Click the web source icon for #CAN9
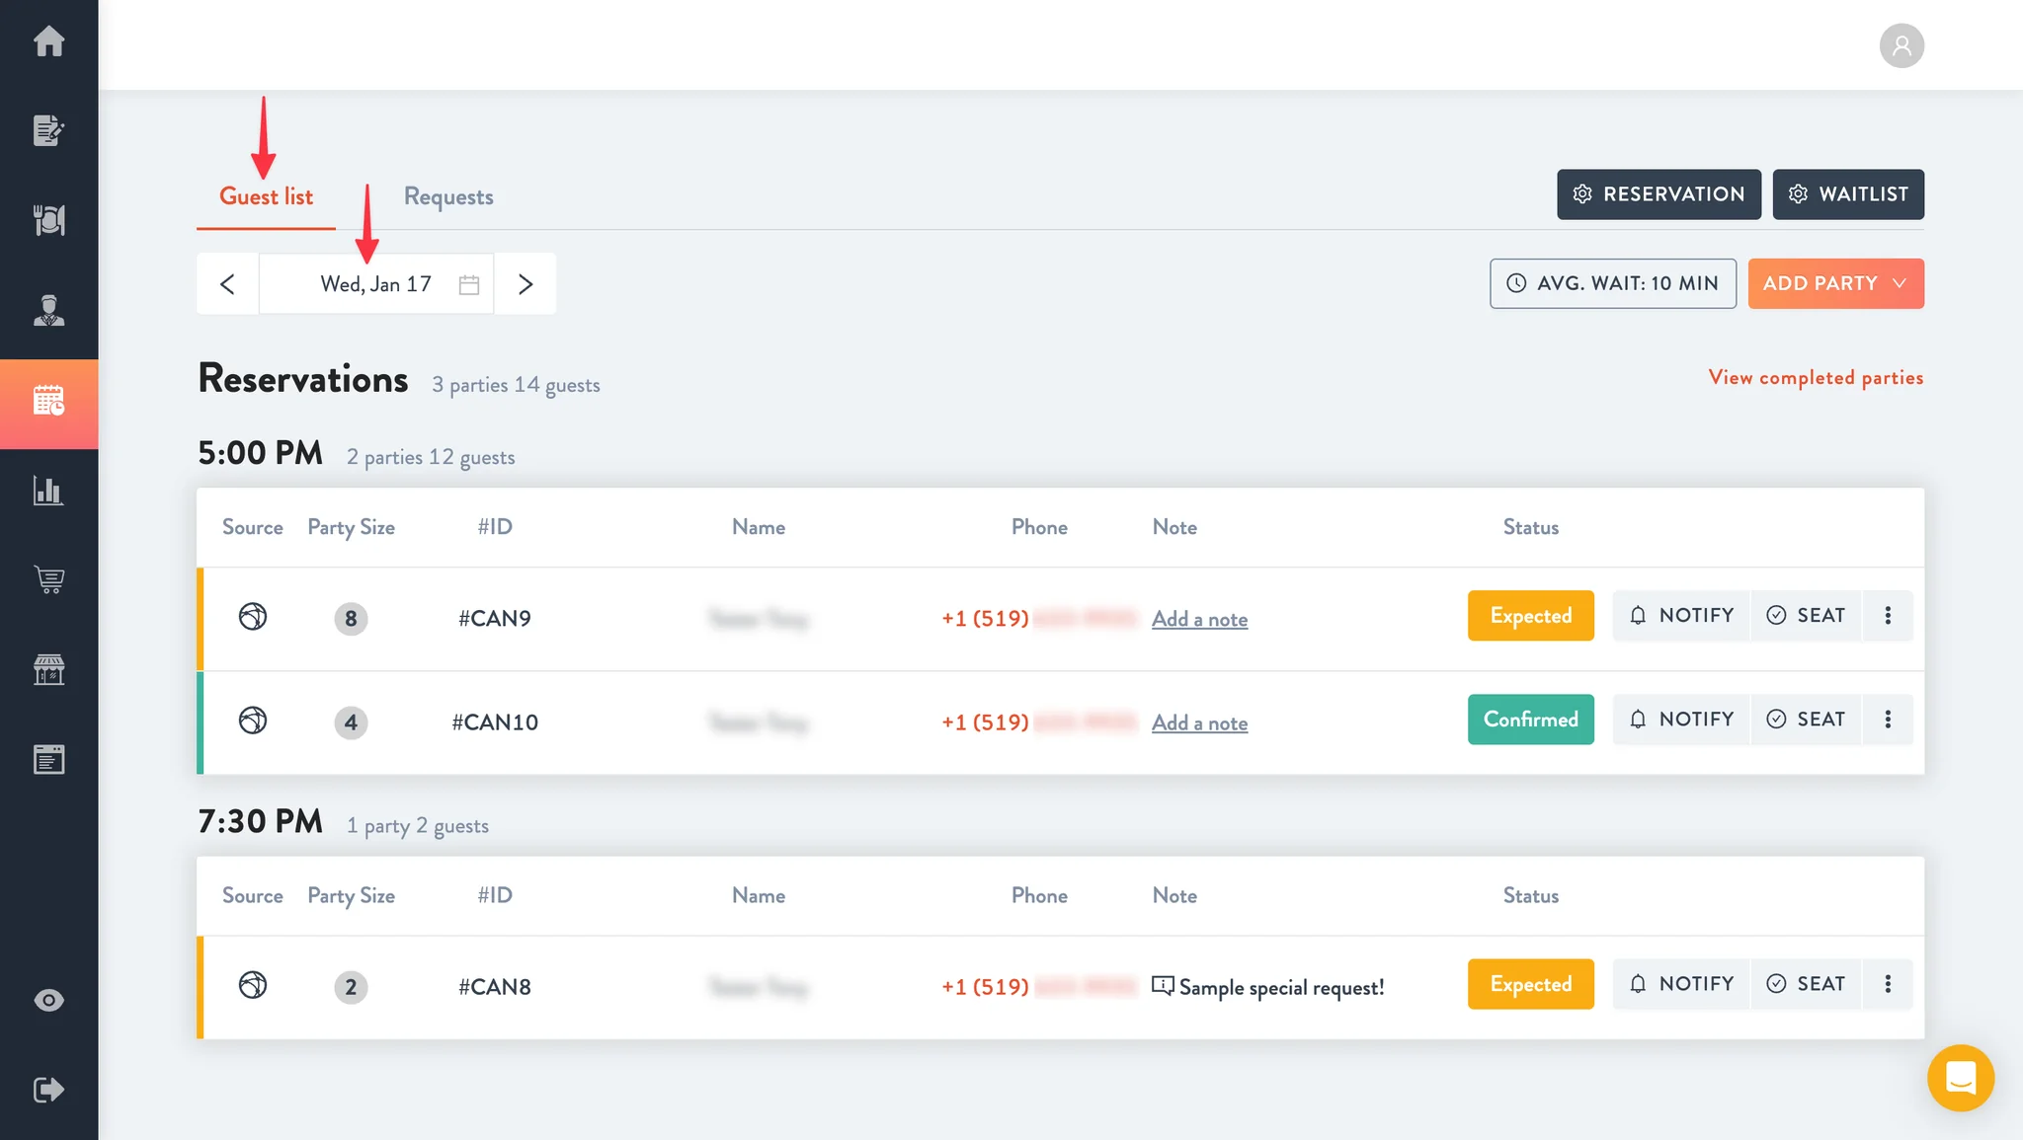 click(x=253, y=617)
